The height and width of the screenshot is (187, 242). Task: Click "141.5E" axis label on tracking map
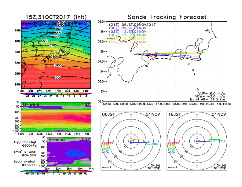click(x=227, y=104)
